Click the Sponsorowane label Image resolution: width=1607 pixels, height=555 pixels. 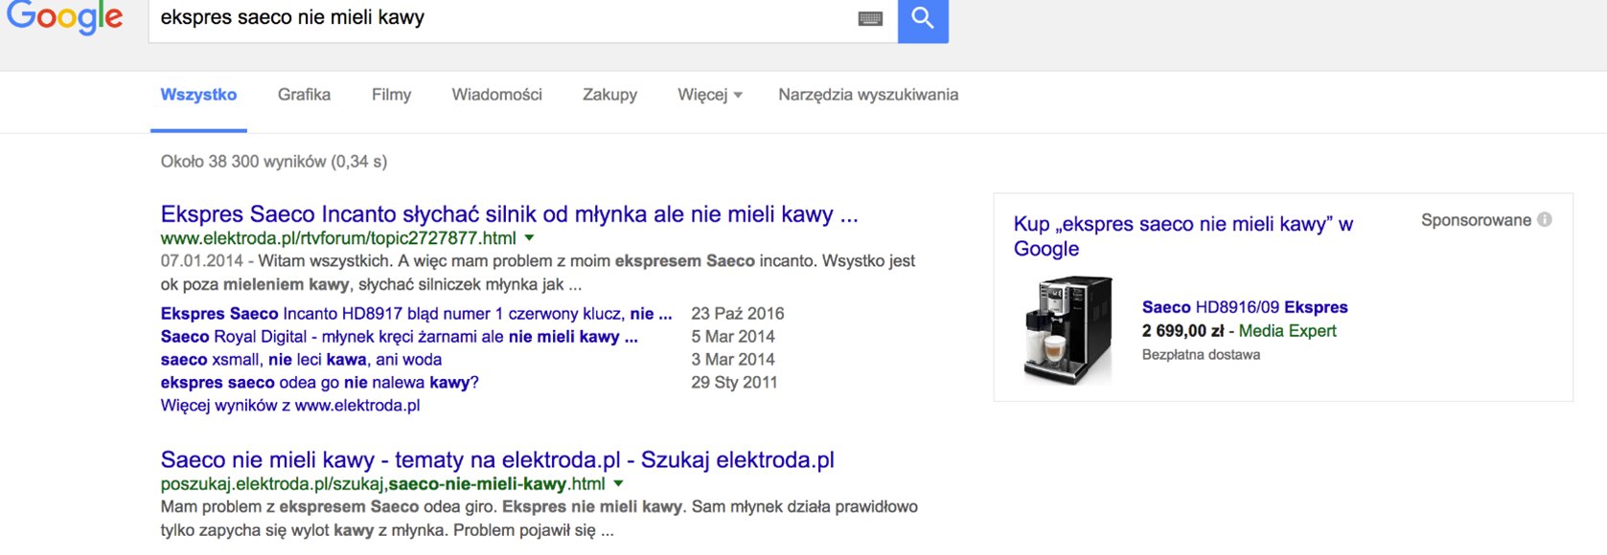(x=1476, y=220)
